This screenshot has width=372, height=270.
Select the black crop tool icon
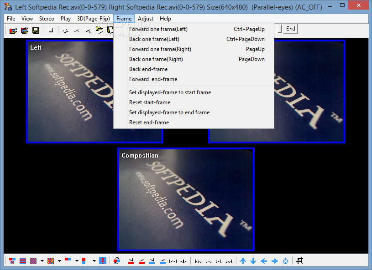(x=299, y=261)
